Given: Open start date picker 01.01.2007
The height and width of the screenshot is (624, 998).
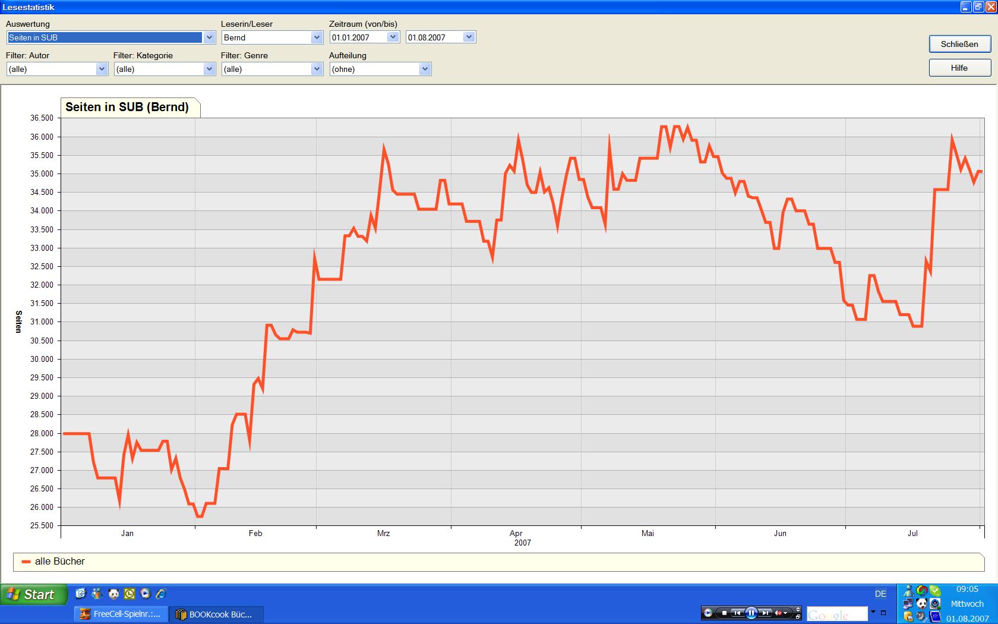Looking at the screenshot, I should pyautogui.click(x=393, y=37).
